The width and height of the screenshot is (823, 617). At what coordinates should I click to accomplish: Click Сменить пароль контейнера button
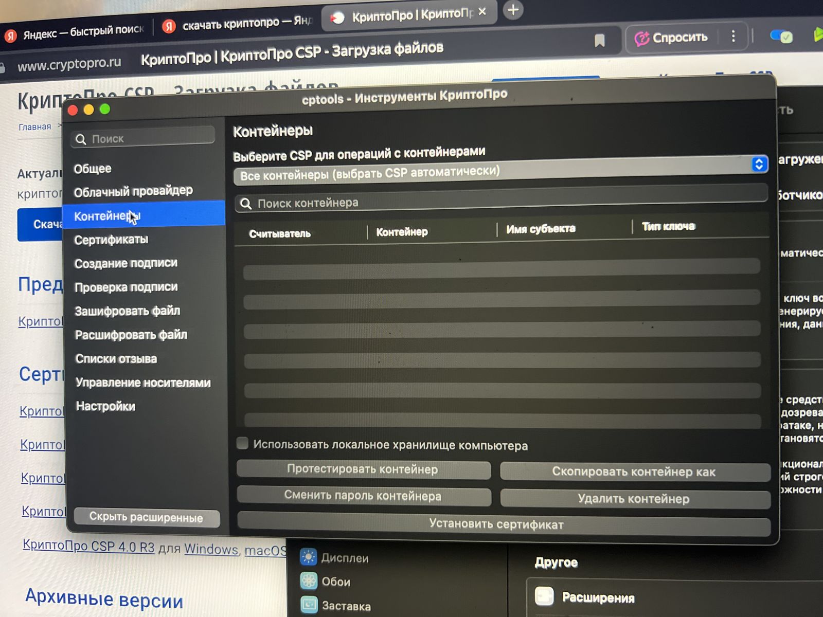click(363, 496)
